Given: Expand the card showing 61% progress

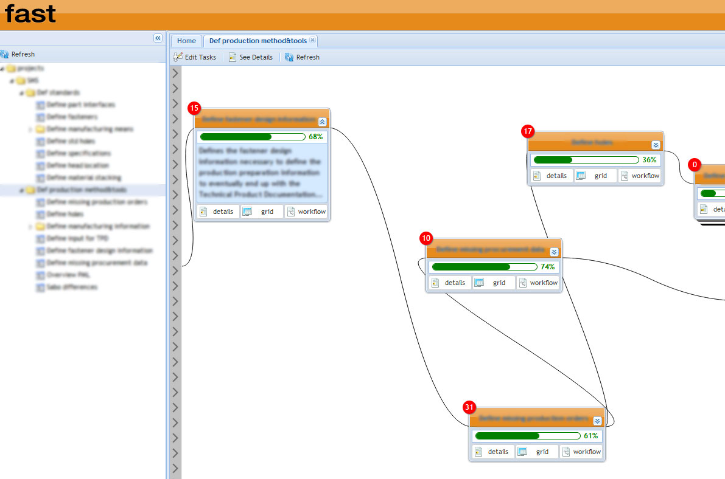Looking at the screenshot, I should tap(597, 421).
